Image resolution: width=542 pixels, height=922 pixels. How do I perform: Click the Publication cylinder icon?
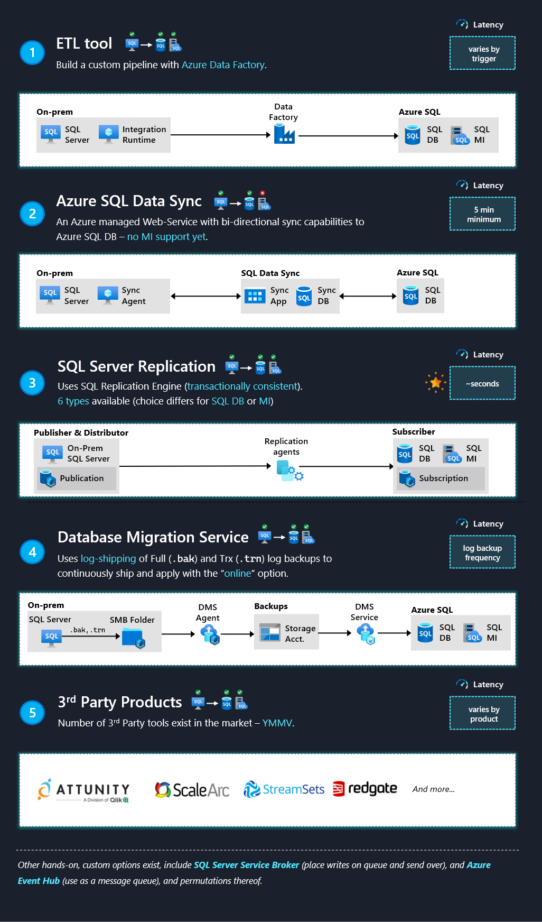coord(48,478)
